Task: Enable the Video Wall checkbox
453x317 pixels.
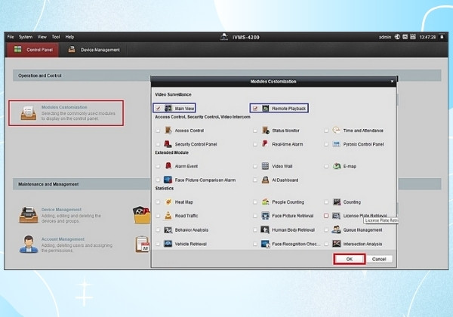Action: (255, 166)
